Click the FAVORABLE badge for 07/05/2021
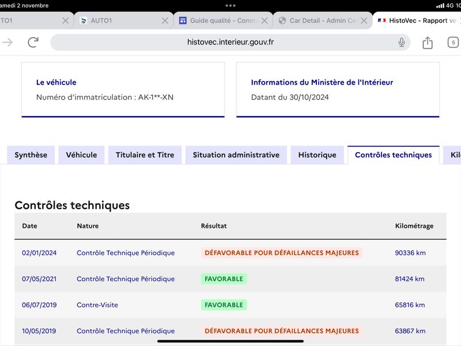The width and height of the screenshot is (461, 346). [x=224, y=279]
